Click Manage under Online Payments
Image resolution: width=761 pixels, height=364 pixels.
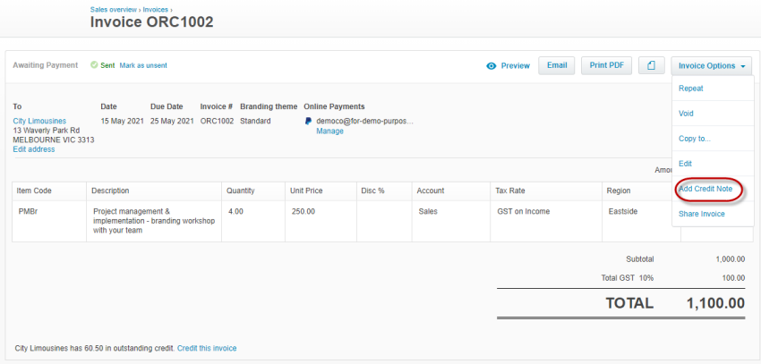[330, 131]
